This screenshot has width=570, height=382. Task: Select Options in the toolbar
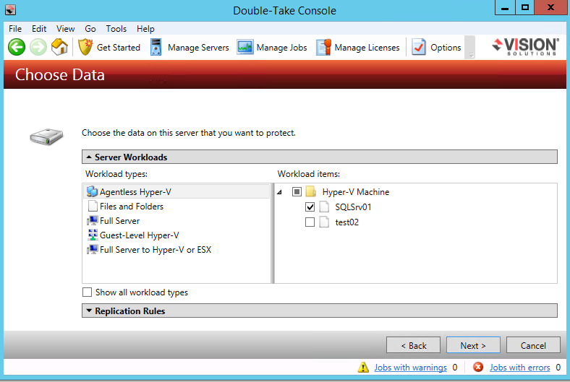[446, 48]
